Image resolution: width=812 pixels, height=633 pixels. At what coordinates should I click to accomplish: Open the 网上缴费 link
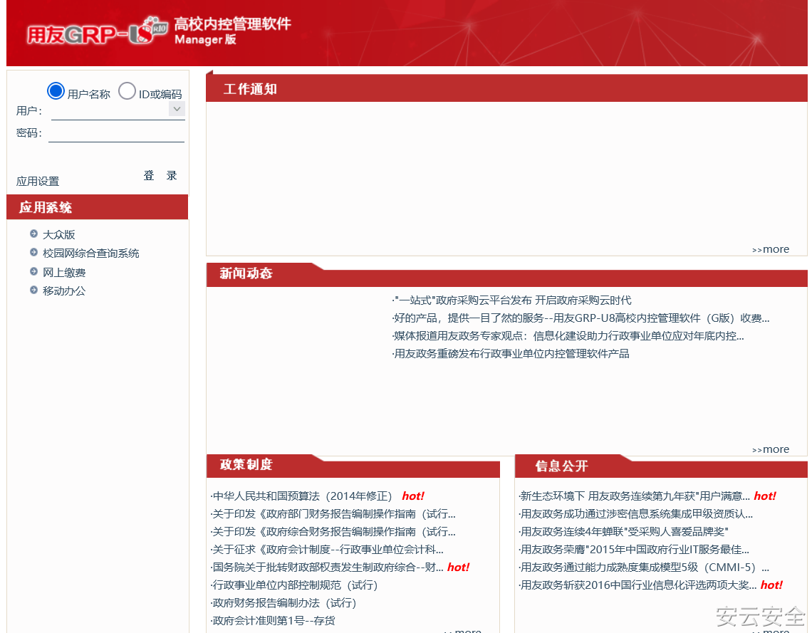pyautogui.click(x=64, y=272)
